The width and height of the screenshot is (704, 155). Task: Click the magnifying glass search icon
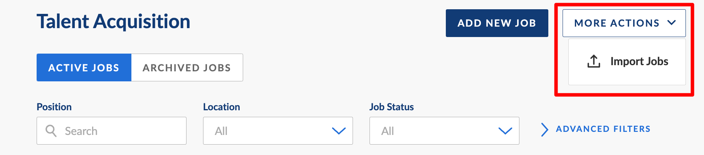coord(51,131)
